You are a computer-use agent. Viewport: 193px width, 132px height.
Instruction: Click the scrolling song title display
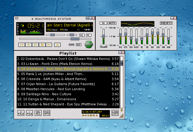coord(69,25)
